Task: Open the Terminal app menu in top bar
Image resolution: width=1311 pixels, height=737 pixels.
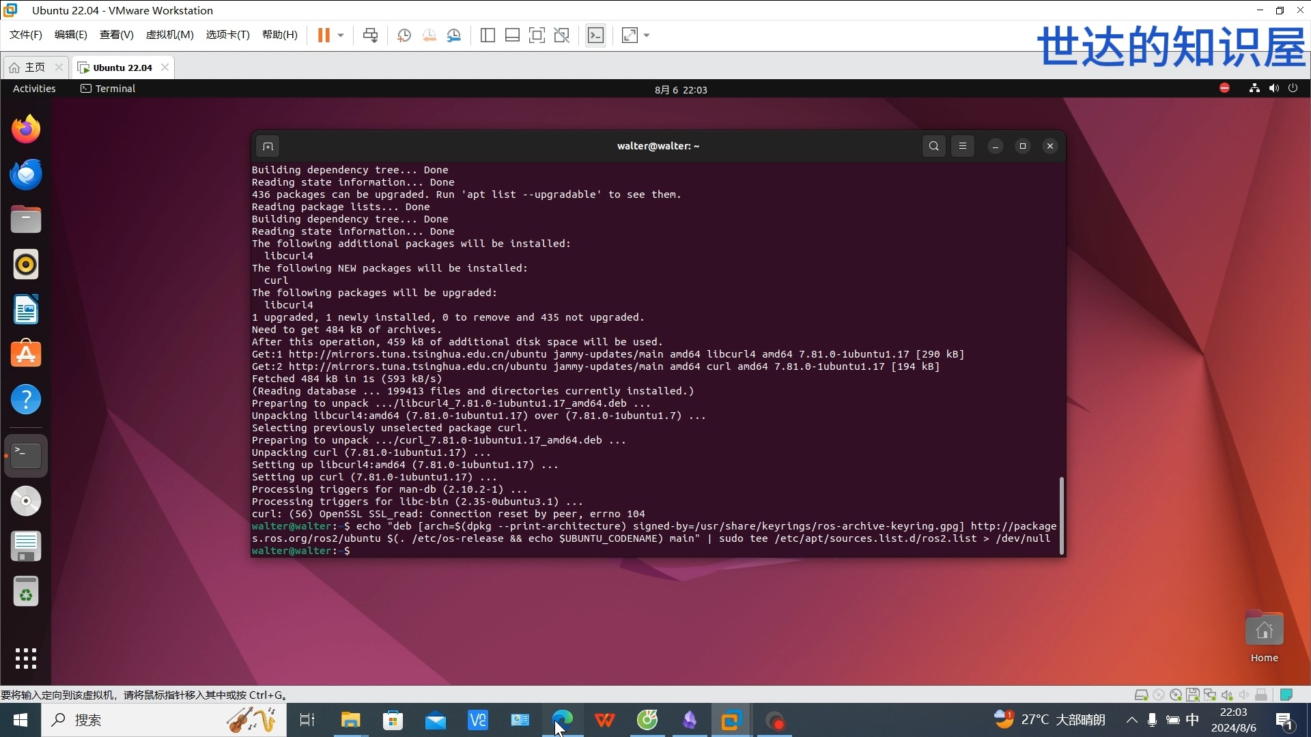Action: click(x=108, y=89)
